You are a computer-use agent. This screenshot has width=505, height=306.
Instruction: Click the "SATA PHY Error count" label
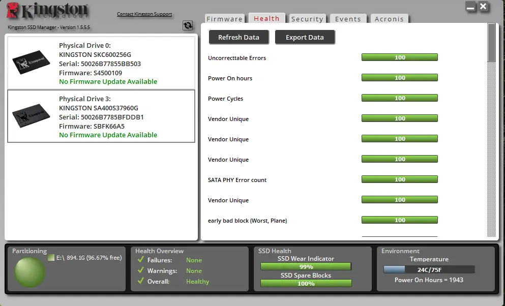click(x=237, y=180)
